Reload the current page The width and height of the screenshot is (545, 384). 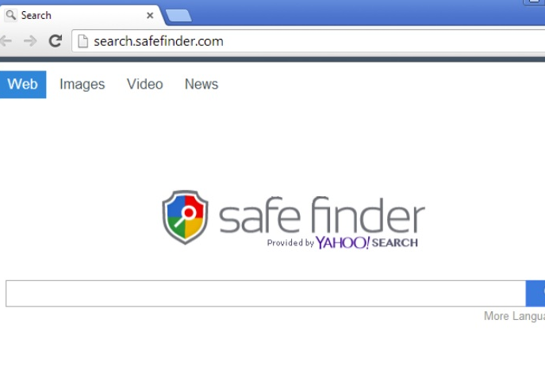[56, 41]
